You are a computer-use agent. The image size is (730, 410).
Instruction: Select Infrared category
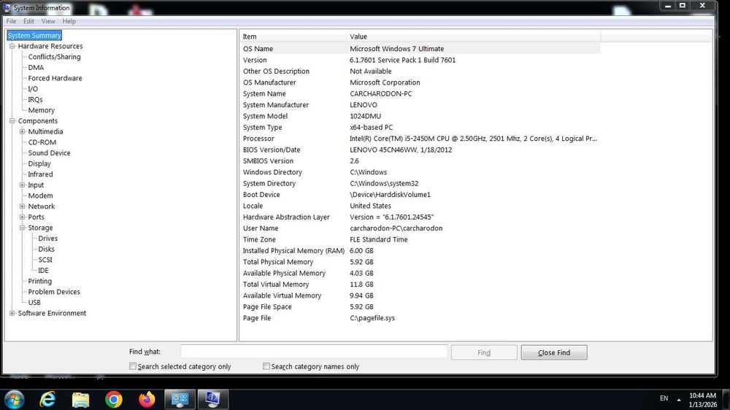[x=40, y=174]
